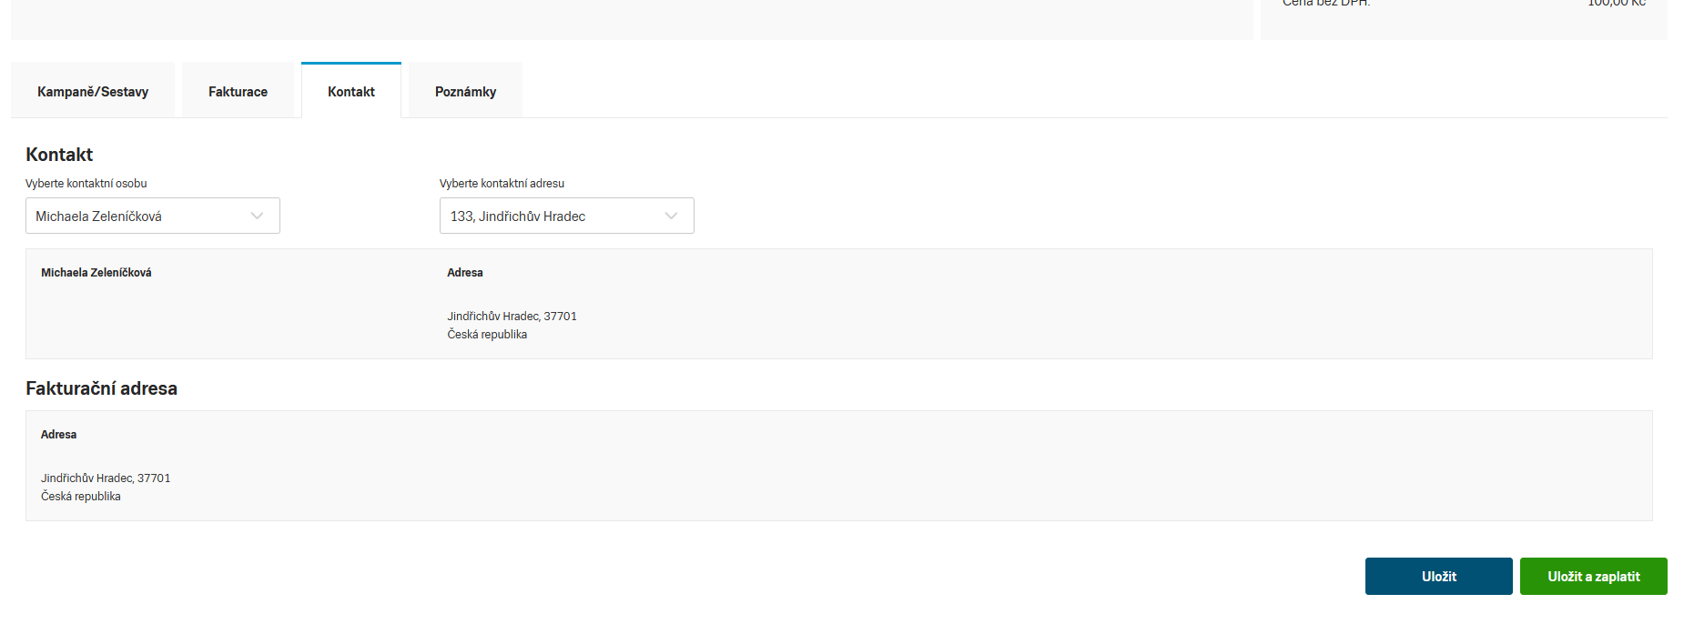1694x624 pixels.
Task: Click 'Jindřichův Hradec, 37701' in contact panel
Action: (x=512, y=317)
